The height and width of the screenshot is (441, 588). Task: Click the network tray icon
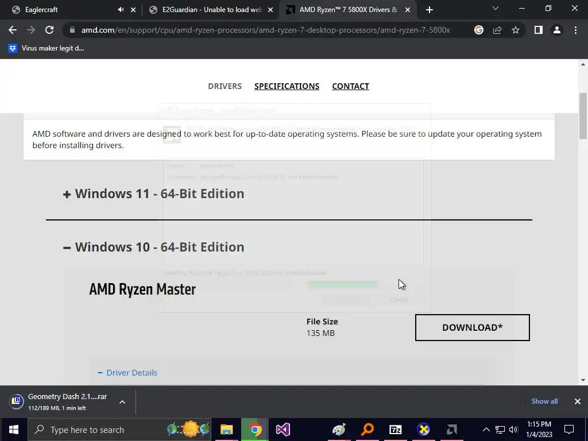point(500,430)
